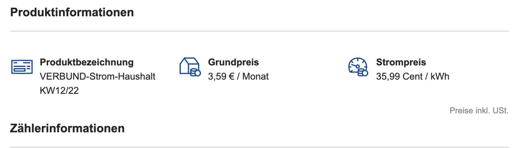The image size is (520, 148).
Task: Click the Grundpreis label
Action: coord(234,63)
